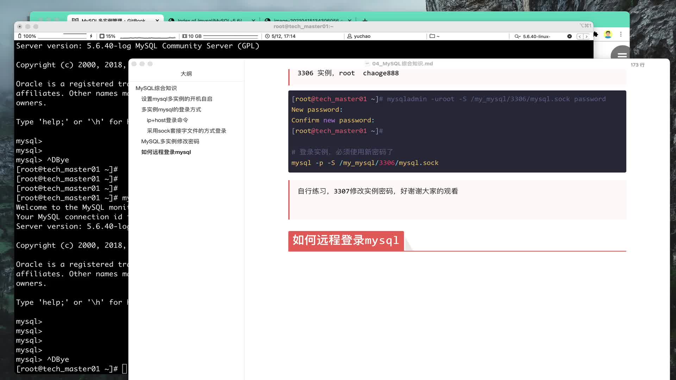Screen dimensions: 676x380
Task: Open the browser three-dot menu
Action: coord(621,34)
